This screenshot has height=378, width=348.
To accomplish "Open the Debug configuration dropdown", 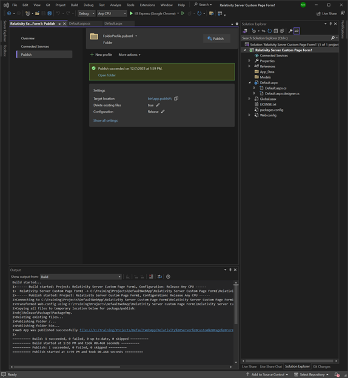I will [x=87, y=13].
